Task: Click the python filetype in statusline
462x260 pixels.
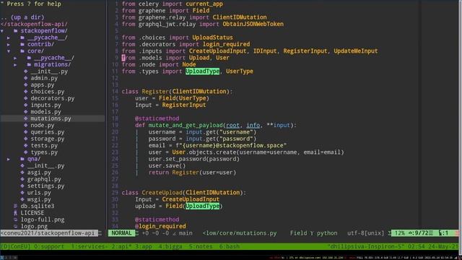Action: [327, 233]
